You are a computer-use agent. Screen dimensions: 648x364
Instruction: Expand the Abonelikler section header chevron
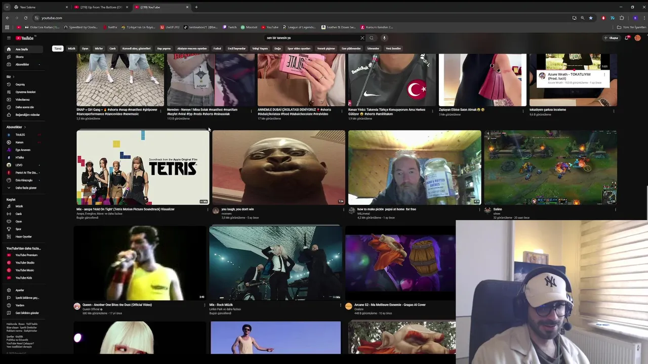tap(24, 127)
